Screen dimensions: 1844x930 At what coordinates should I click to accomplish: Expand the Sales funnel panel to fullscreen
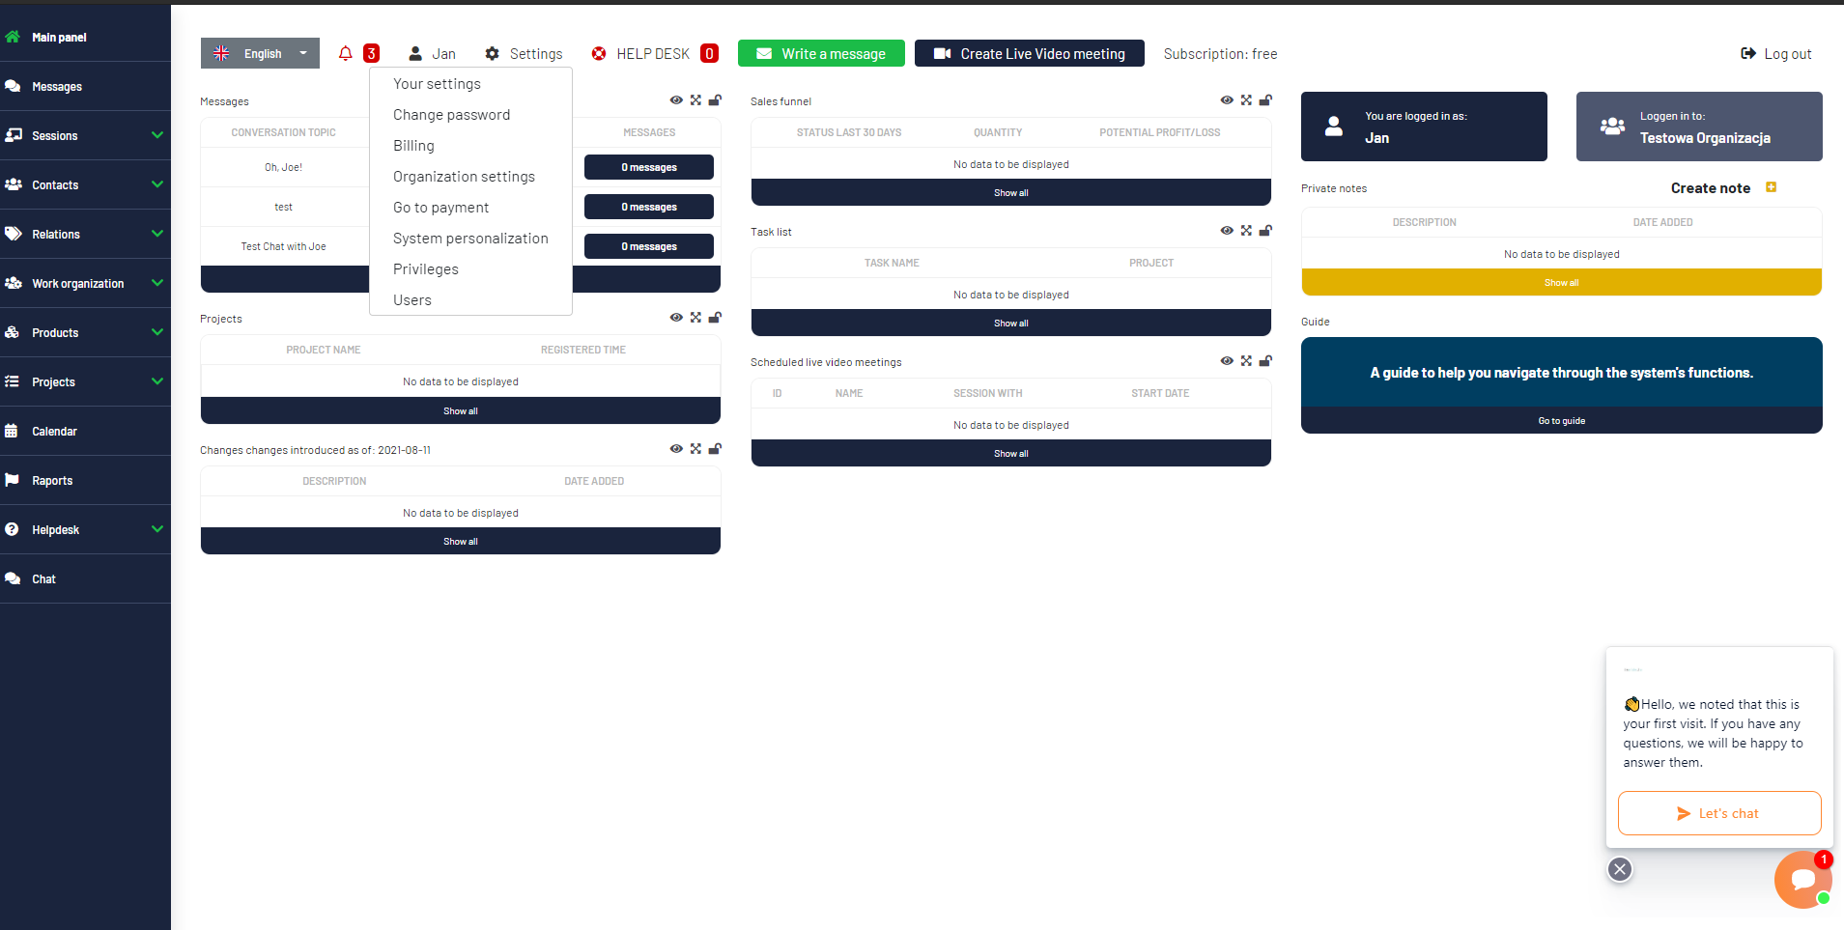tap(1246, 99)
